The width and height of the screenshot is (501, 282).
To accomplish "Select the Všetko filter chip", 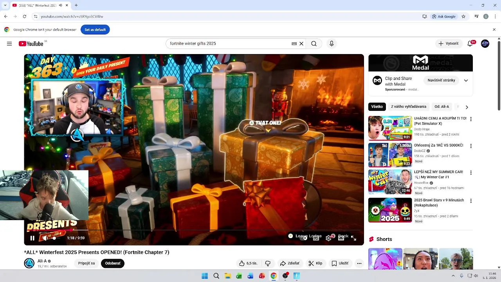I will pos(377,107).
